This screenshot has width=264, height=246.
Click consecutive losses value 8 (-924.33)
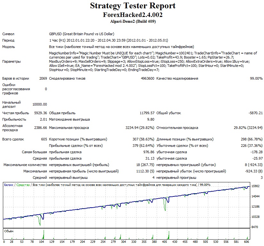click(254, 165)
